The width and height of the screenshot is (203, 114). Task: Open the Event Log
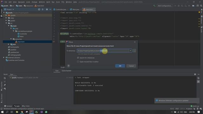pos(195,106)
